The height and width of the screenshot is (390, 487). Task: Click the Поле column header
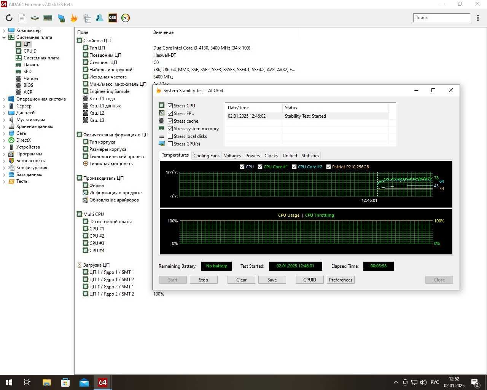coord(113,32)
